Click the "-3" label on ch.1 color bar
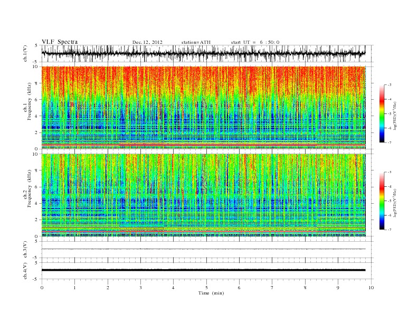This screenshot has height=323, width=418. coord(389,85)
